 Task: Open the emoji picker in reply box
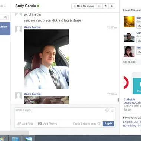pos(112,110)
